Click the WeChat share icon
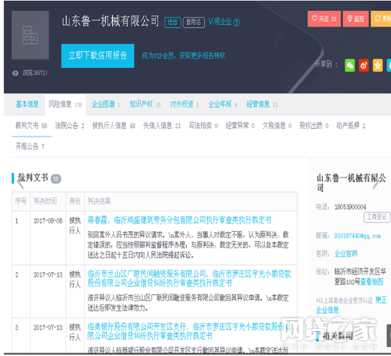The width and height of the screenshot is (391, 356). pyautogui.click(x=349, y=65)
